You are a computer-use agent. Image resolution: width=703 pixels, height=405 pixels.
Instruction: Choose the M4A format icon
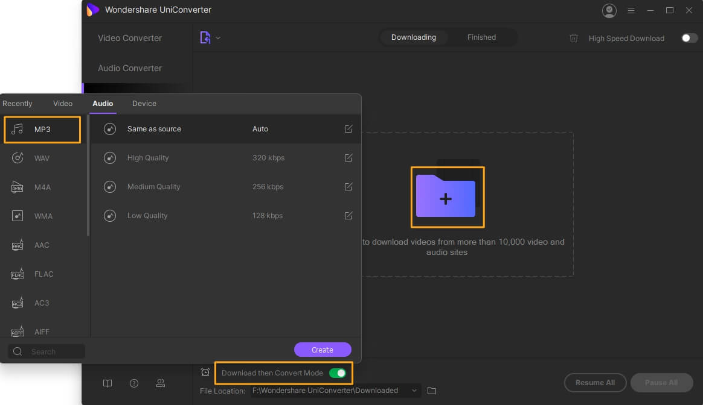click(17, 187)
